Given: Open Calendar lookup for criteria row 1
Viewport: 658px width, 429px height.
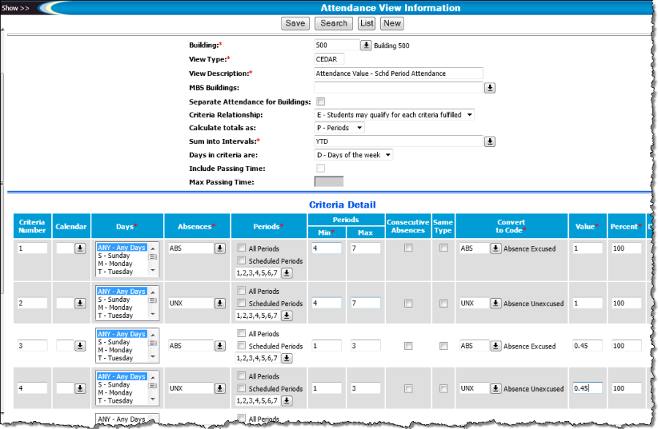Looking at the screenshot, I should tap(80, 248).
